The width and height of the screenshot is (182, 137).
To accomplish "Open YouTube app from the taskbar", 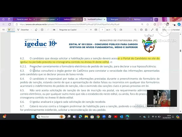I will pyautogui.click(x=116, y=117).
